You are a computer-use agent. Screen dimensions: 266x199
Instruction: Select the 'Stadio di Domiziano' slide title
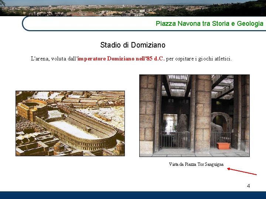point(133,45)
